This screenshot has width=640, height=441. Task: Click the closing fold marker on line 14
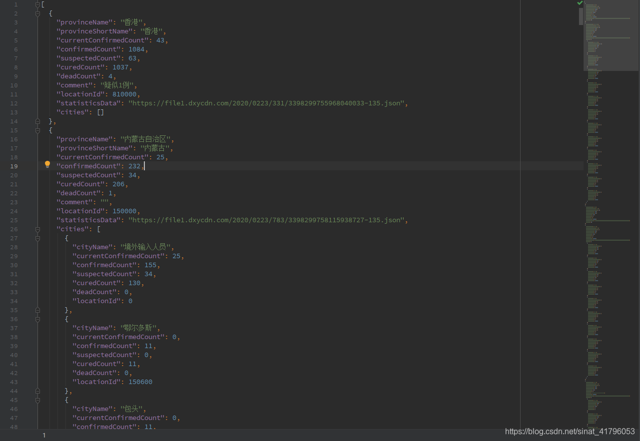37,121
